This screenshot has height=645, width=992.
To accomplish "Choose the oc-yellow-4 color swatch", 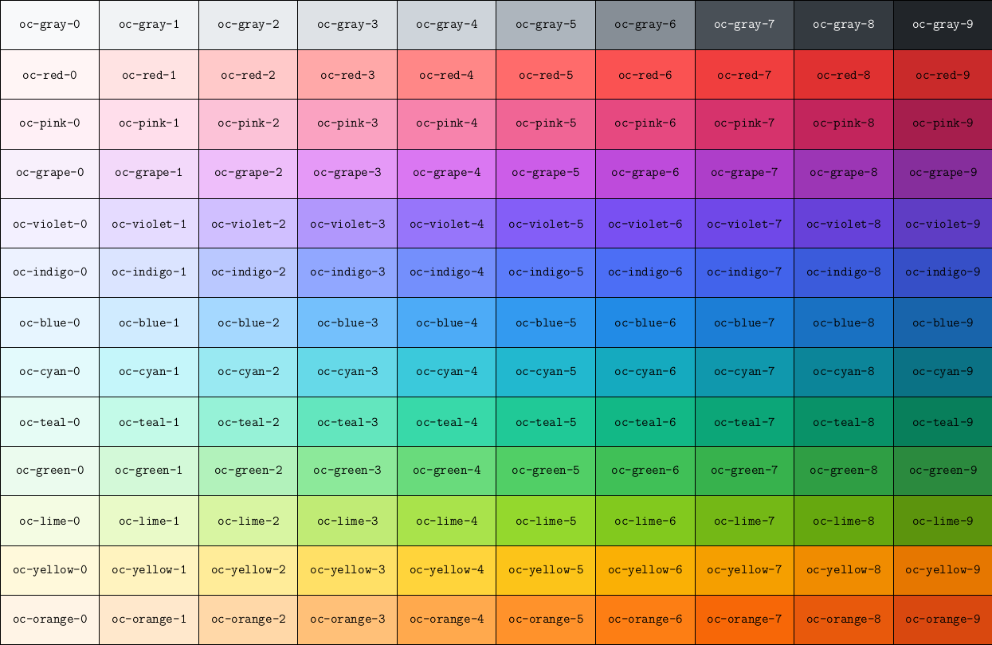I will 446,570.
